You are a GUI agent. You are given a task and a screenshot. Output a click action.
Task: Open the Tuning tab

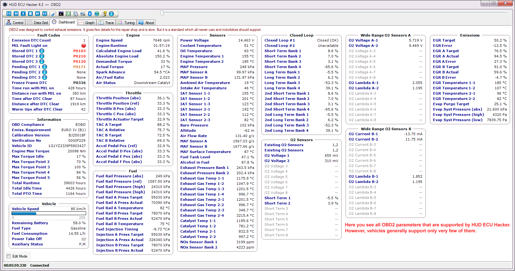[x=126, y=22]
